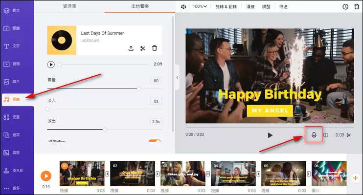Select scene 06 image thumbnail
This screenshot has width=363, height=195.
pyautogui.click(x=329, y=173)
